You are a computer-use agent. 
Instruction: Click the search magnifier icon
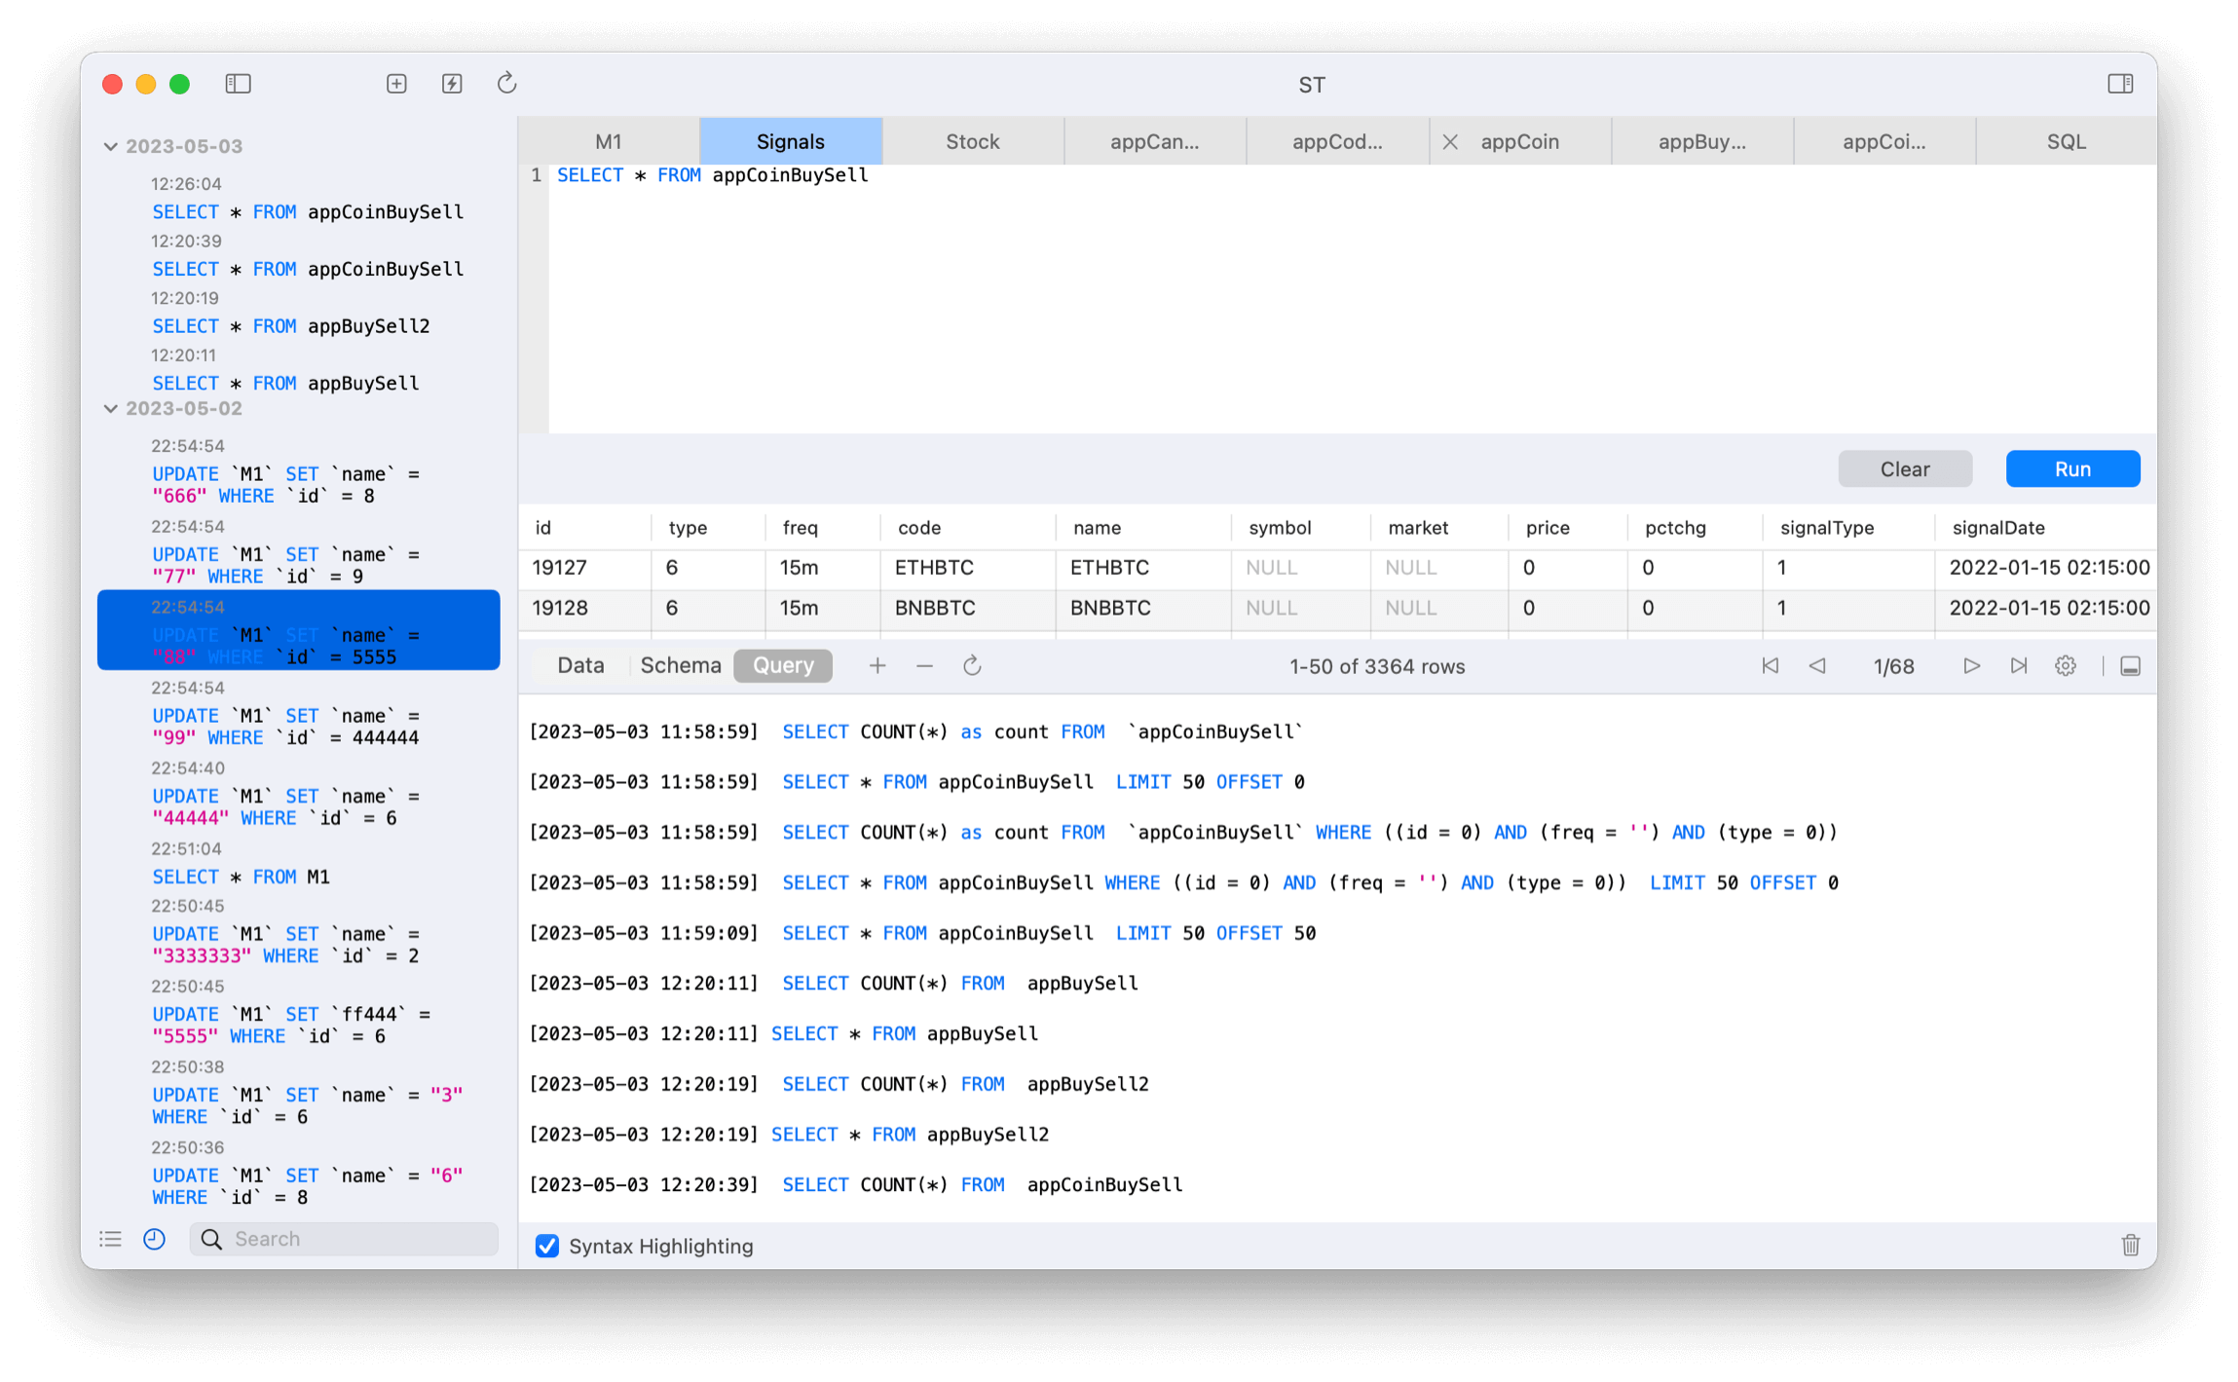click(211, 1239)
